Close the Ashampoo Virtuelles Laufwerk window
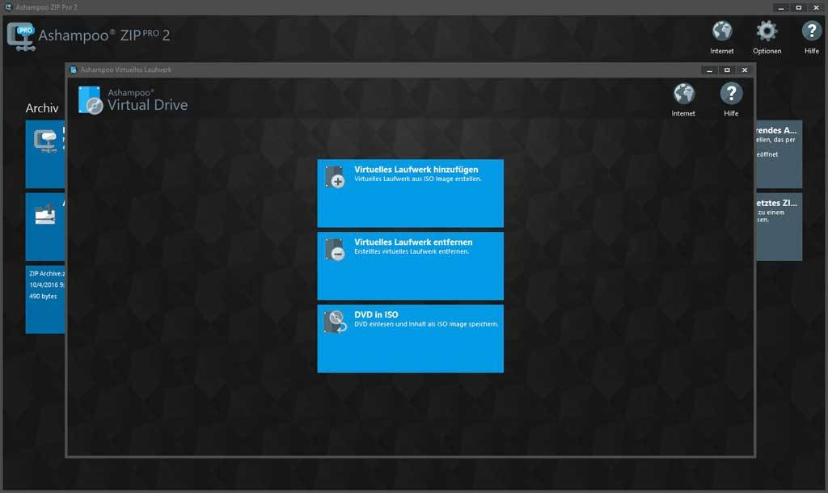This screenshot has height=493, width=828. coord(745,70)
